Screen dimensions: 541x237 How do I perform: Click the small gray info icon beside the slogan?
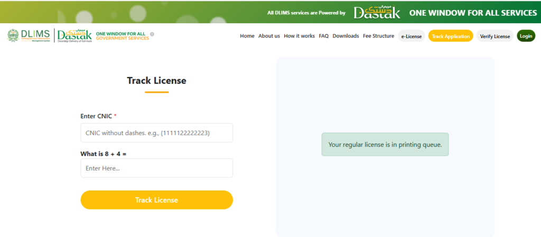[152, 34]
